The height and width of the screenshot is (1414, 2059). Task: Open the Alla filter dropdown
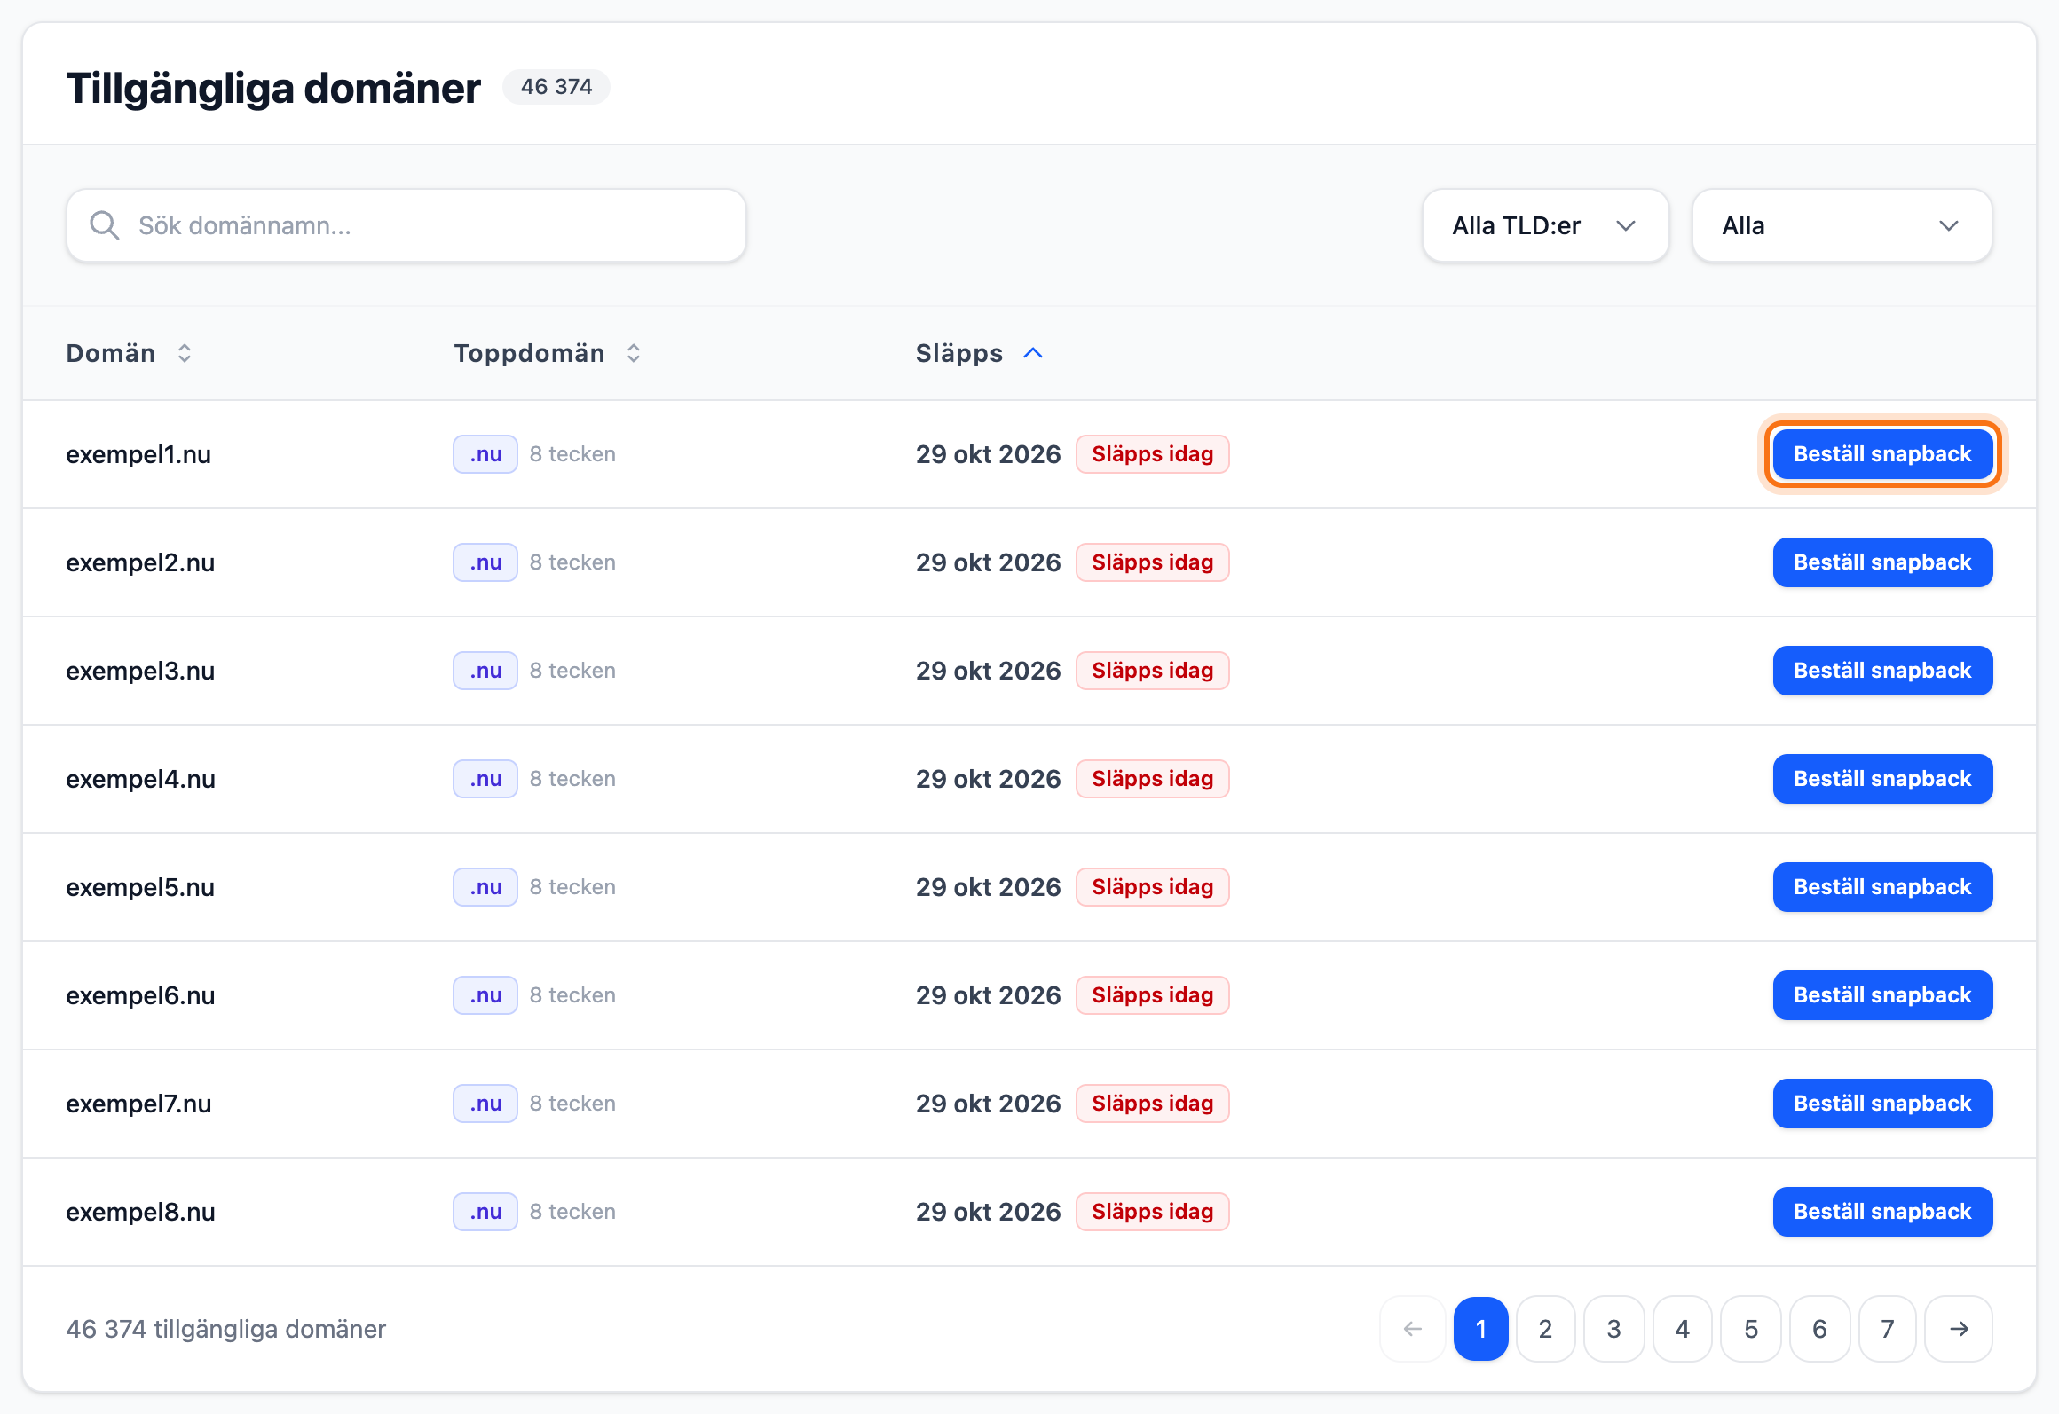[1842, 225]
